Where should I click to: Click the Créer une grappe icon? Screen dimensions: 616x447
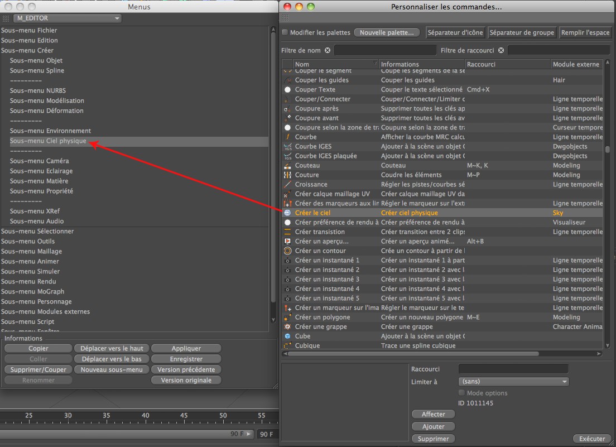(x=287, y=326)
